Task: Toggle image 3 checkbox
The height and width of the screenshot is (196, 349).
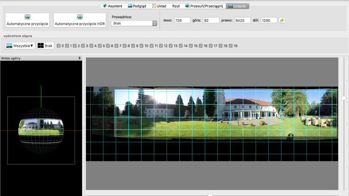Action: coord(83,46)
